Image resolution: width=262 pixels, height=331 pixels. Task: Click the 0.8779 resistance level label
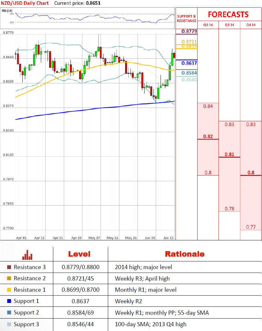(189, 31)
